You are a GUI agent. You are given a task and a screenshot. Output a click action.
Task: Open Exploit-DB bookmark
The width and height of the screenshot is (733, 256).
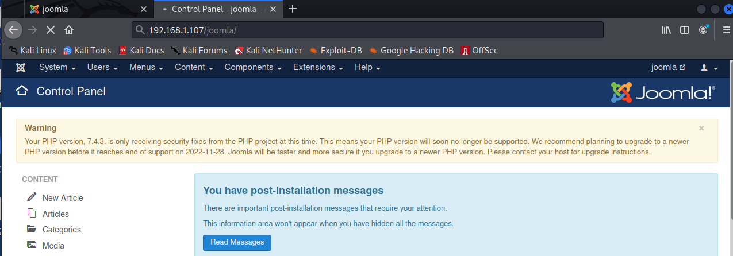336,51
